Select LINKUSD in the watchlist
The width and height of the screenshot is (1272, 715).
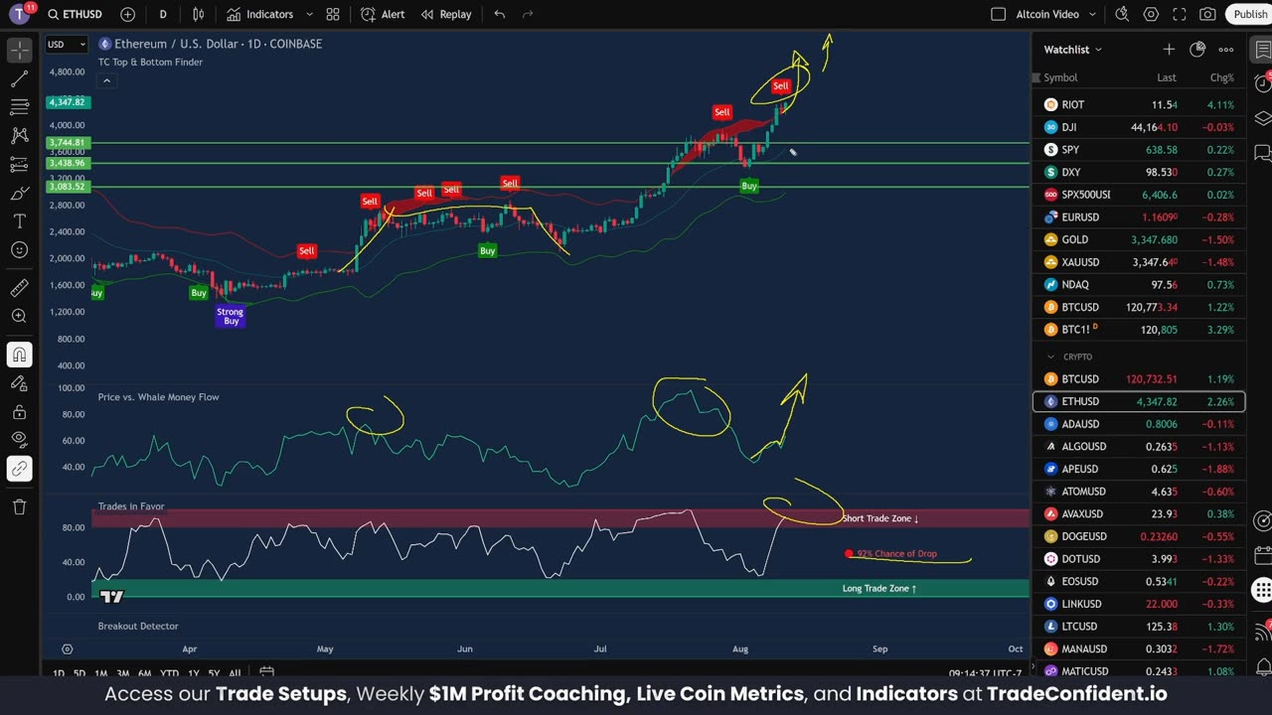point(1139,604)
